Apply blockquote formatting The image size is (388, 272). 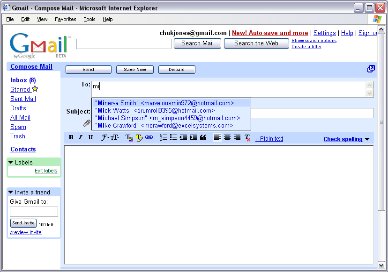[x=203, y=137]
